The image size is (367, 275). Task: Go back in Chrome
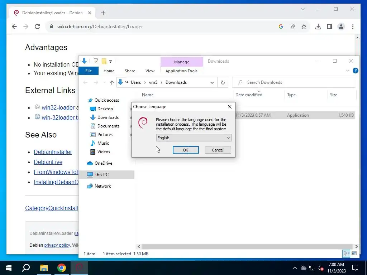coord(14,26)
